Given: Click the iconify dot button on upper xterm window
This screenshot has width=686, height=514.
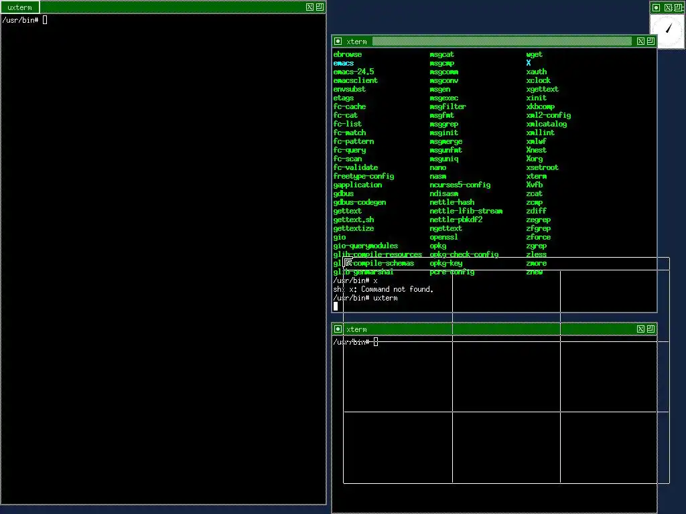Looking at the screenshot, I should [x=338, y=41].
